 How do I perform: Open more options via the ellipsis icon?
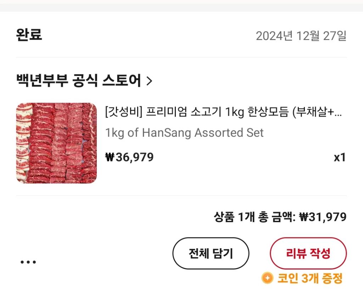[28, 262]
